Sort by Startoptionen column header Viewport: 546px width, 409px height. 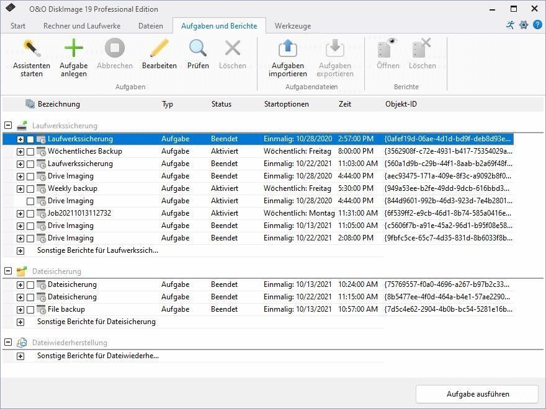click(x=286, y=104)
